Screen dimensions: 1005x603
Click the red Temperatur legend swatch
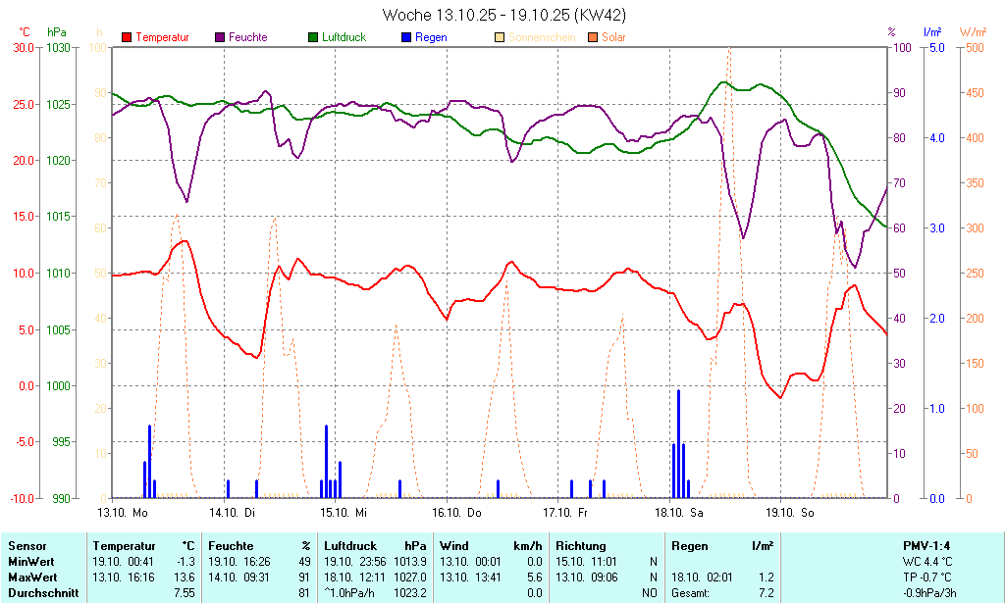click(x=127, y=37)
